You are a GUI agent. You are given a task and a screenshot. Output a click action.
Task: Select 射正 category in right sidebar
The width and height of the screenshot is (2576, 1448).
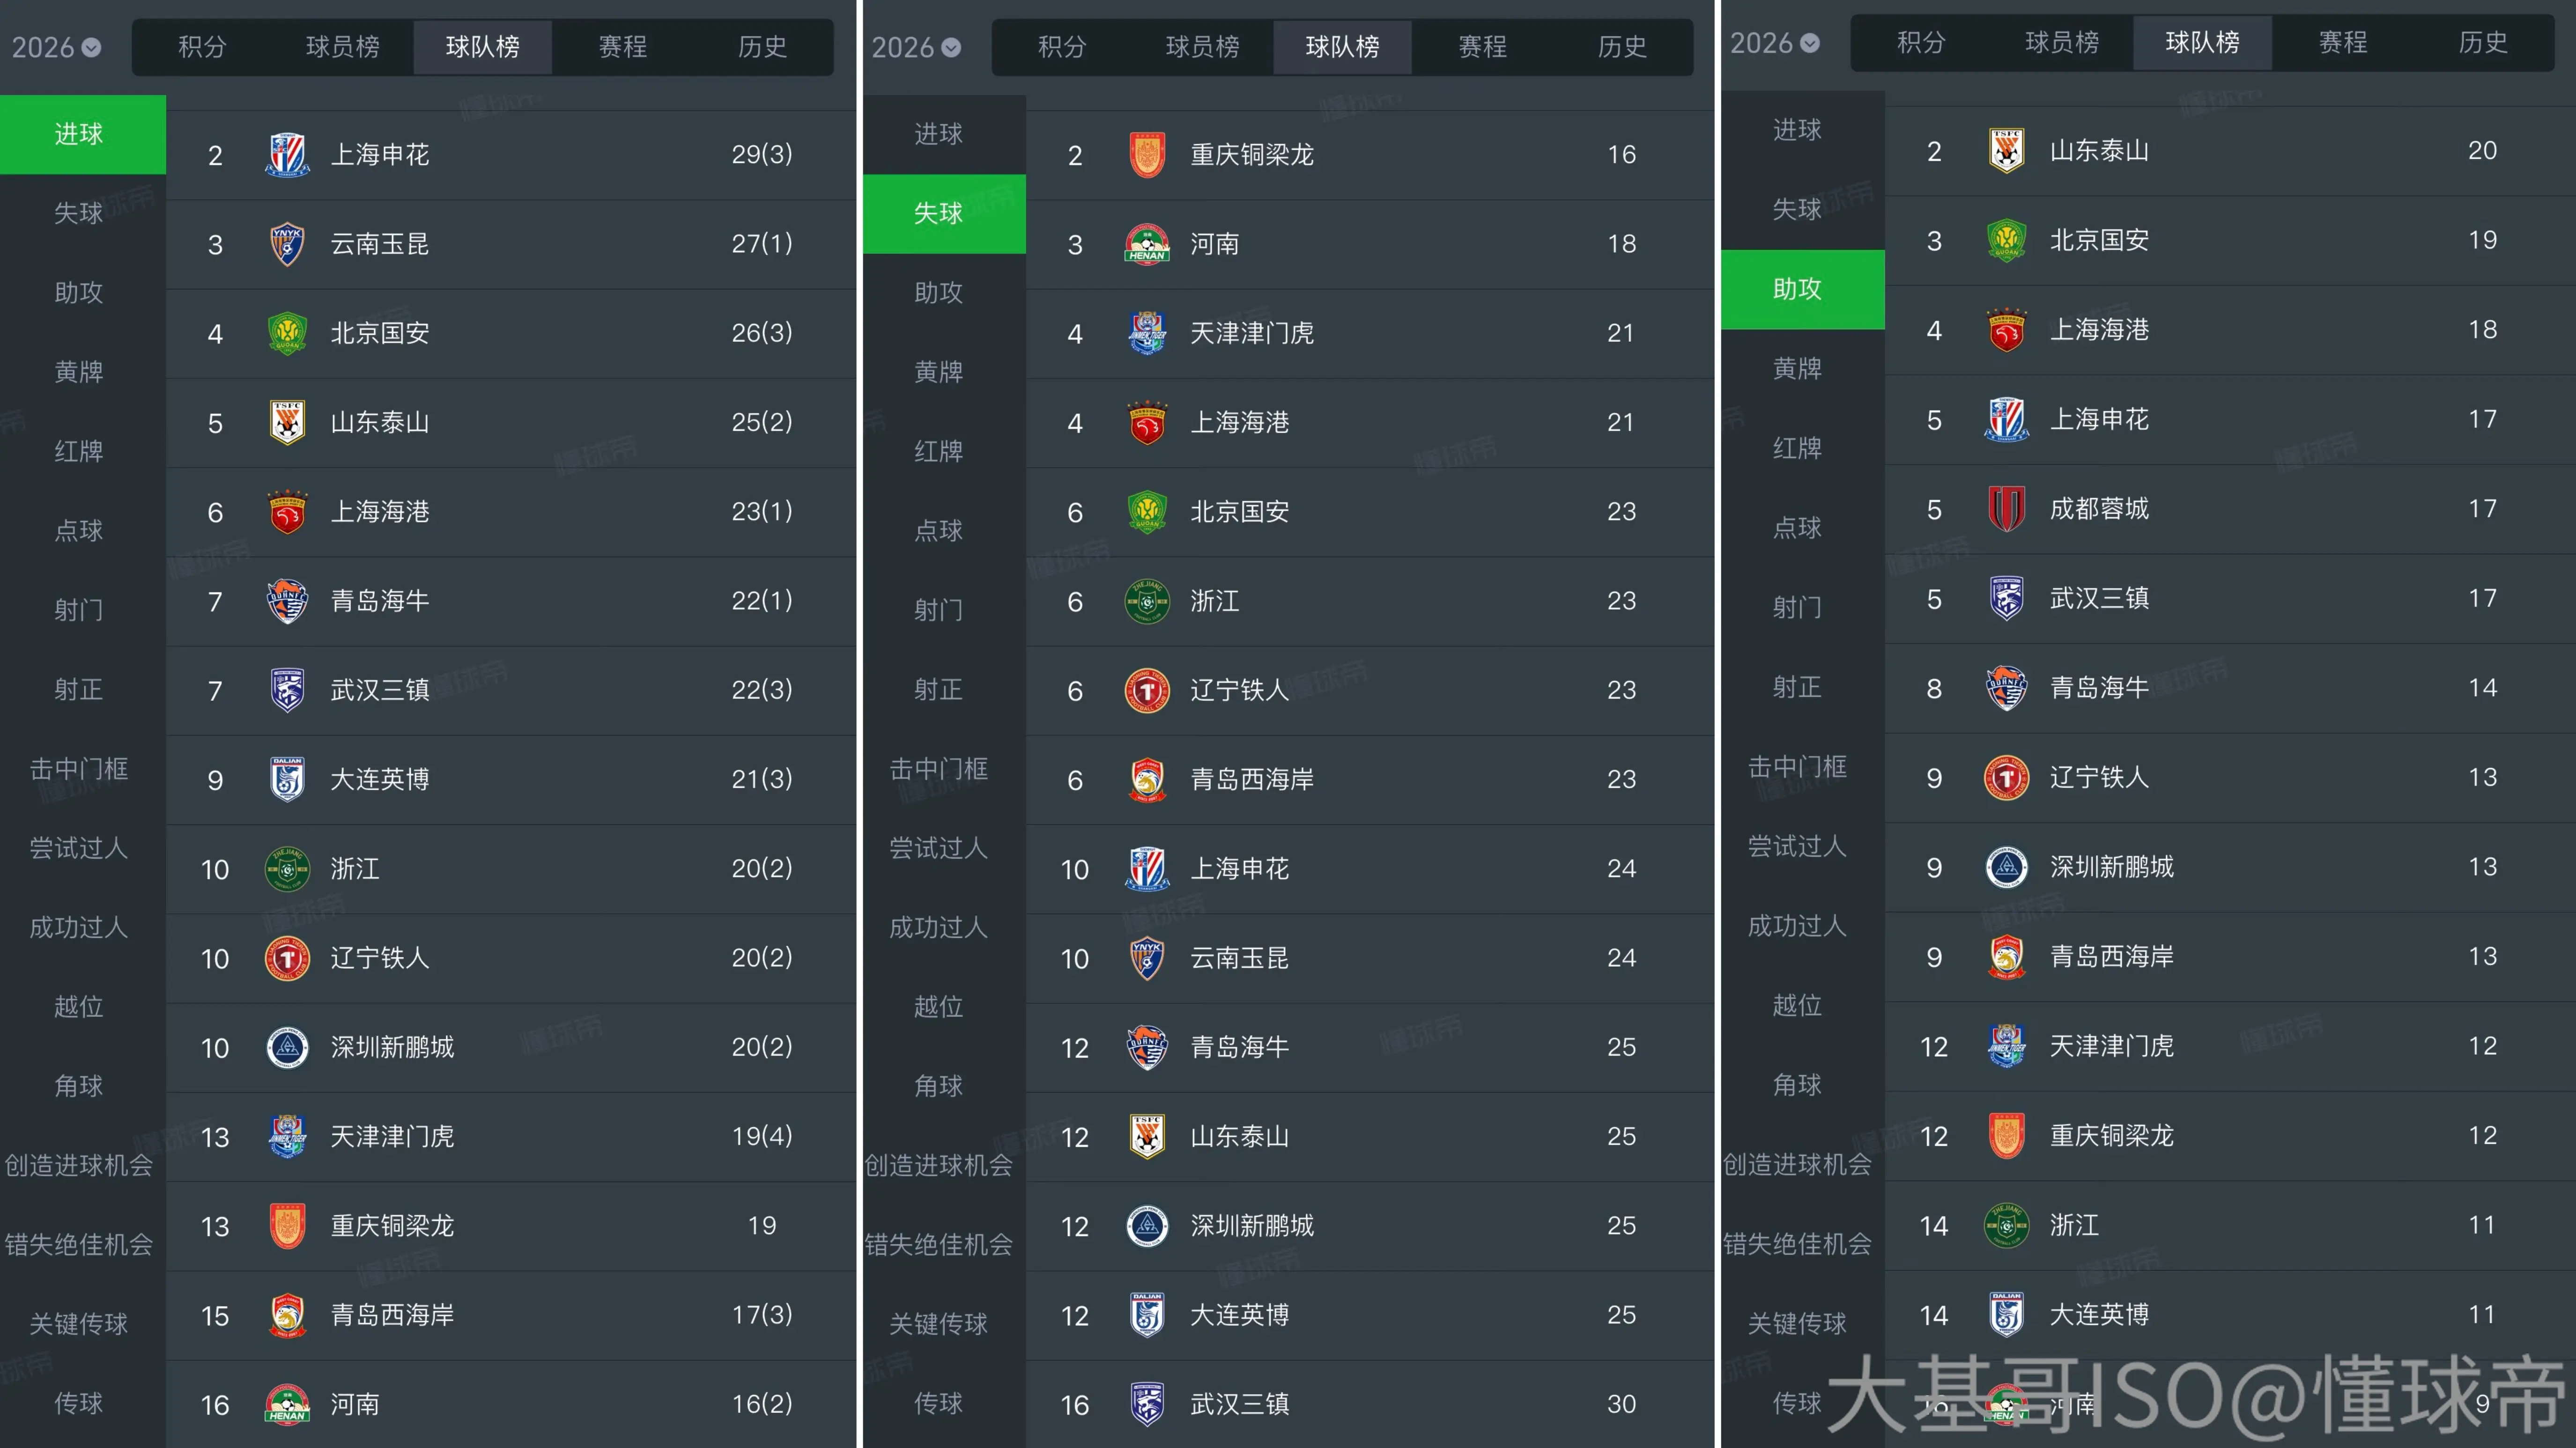click(1797, 686)
